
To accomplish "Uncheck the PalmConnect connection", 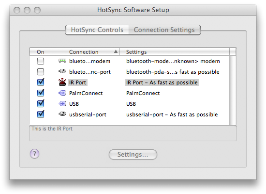I will pos(41,93).
